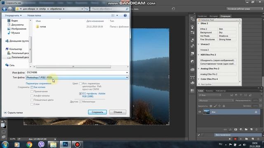The width and height of the screenshot is (264, 148).
Task: Filter layers by type layers icon
Action: [x=241, y=95]
